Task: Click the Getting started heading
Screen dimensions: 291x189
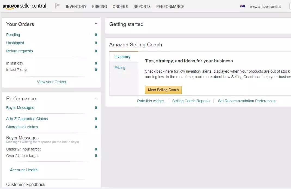Action: pyautogui.click(x=126, y=24)
